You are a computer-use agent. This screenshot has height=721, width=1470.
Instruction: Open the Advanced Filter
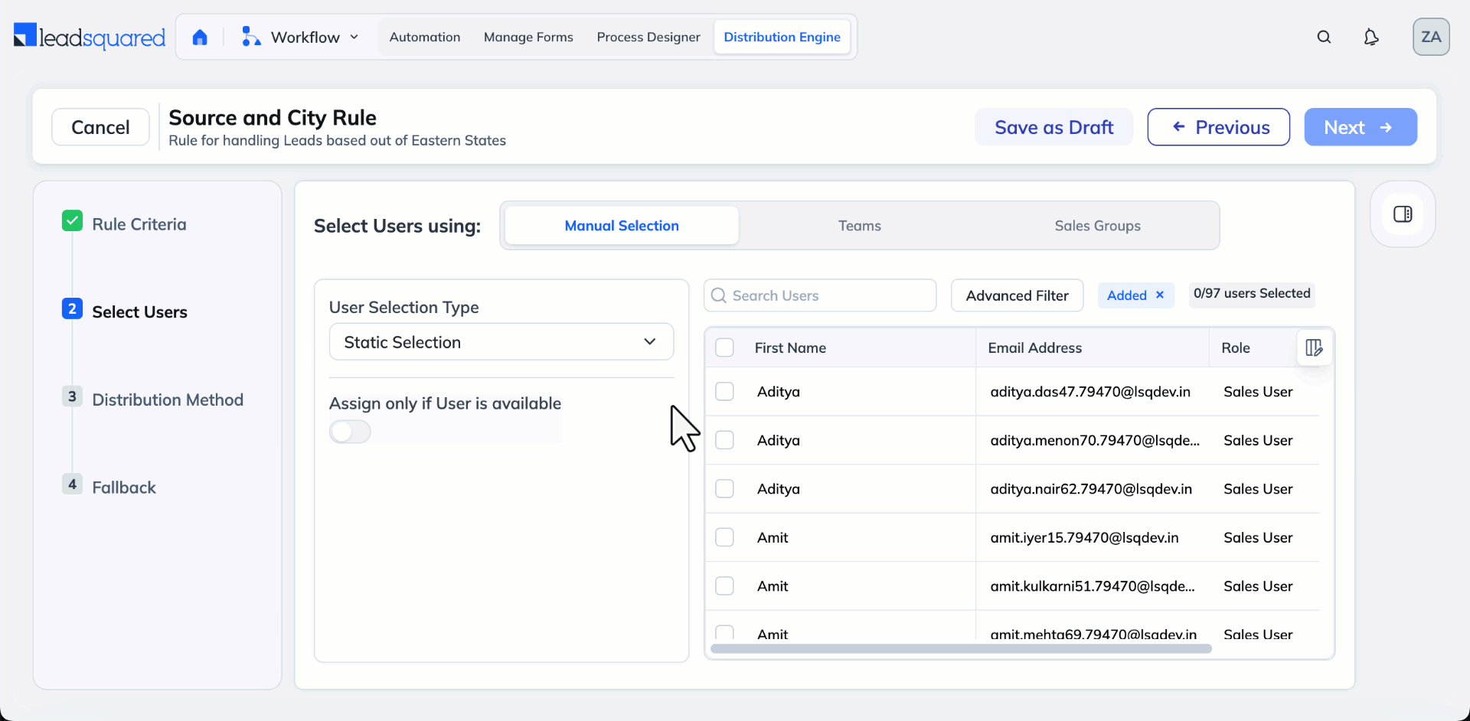tap(1017, 295)
